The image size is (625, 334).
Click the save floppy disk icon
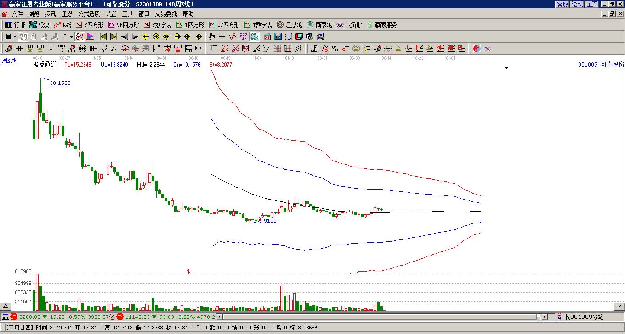pos(299,37)
